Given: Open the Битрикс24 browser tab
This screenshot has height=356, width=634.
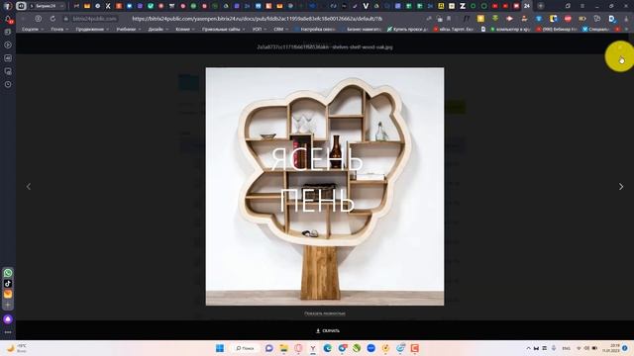Looking at the screenshot, I should (47, 6).
